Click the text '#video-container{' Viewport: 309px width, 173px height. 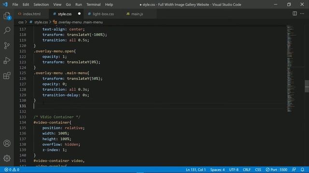coord(53,123)
